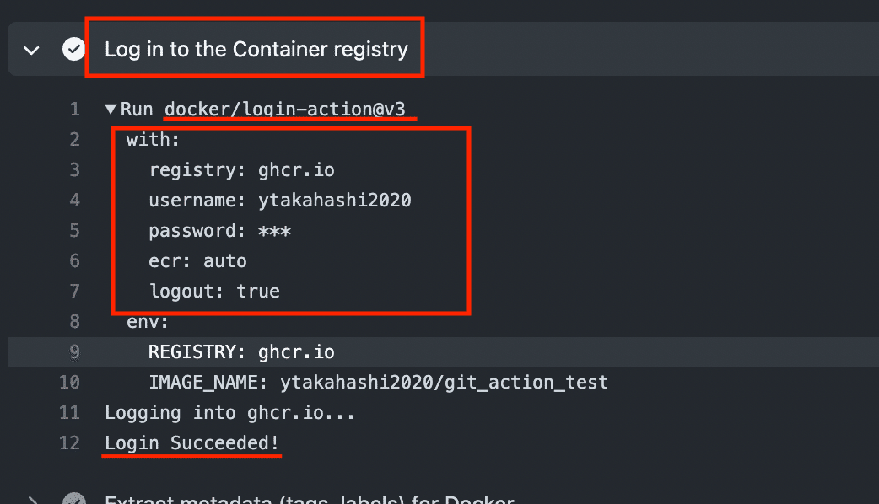The width and height of the screenshot is (879, 504).
Task: Click the success status icon on line 1 Run step
Action: coord(74,48)
